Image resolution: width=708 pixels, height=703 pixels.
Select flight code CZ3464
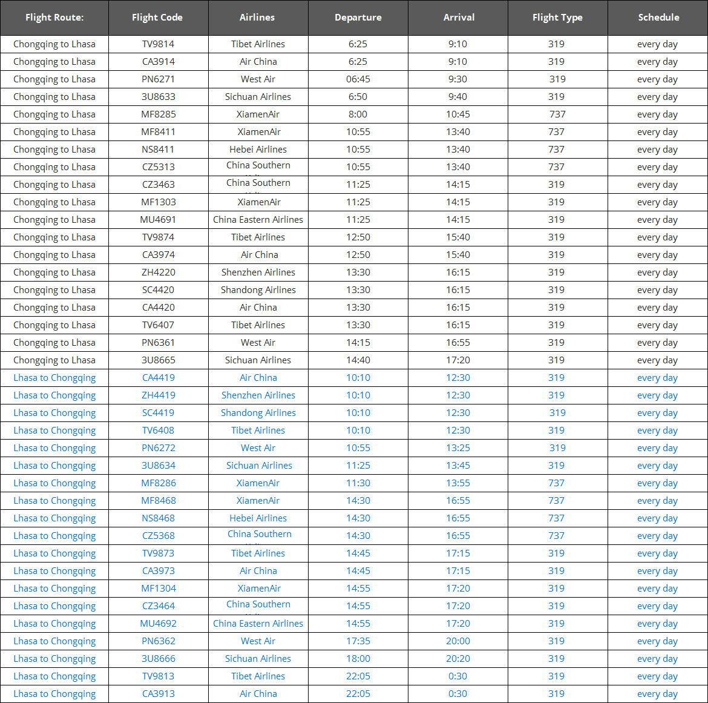point(159,607)
